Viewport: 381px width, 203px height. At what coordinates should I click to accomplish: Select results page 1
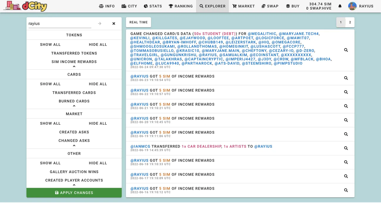coord(341,22)
